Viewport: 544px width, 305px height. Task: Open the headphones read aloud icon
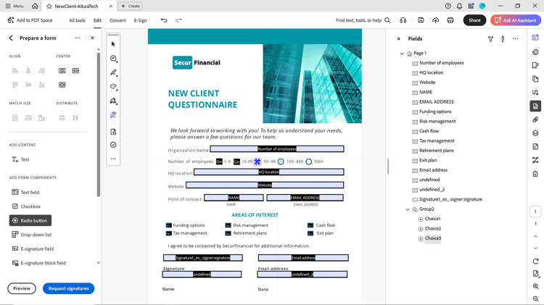click(x=403, y=20)
